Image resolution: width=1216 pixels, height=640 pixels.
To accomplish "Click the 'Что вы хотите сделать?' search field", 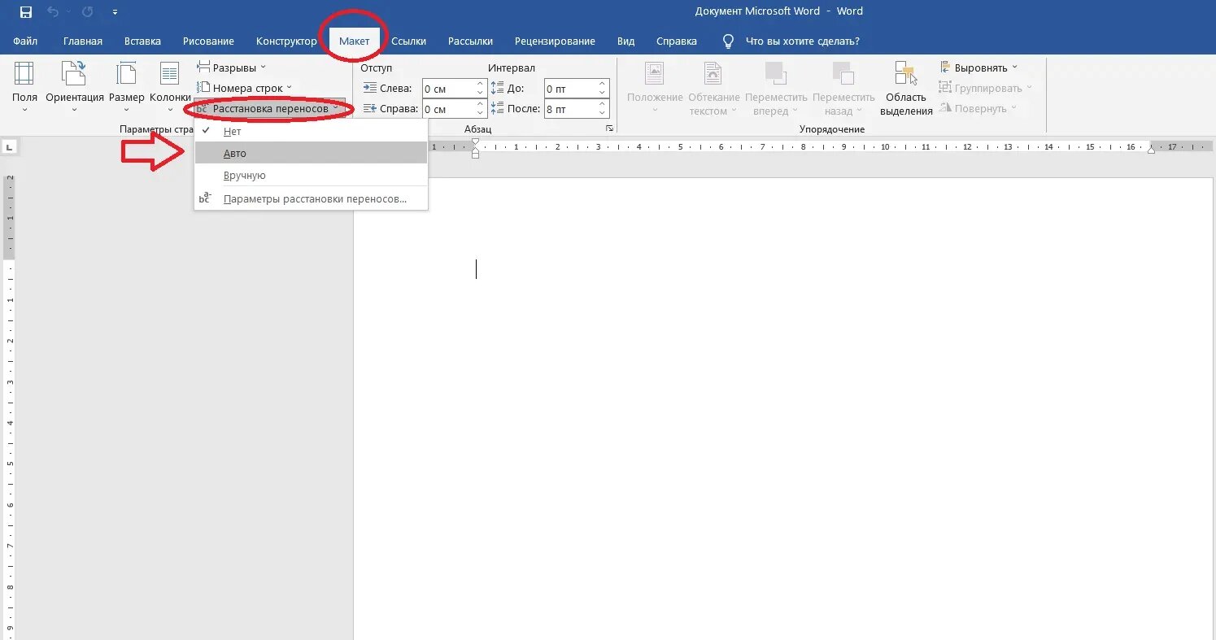I will (x=803, y=41).
